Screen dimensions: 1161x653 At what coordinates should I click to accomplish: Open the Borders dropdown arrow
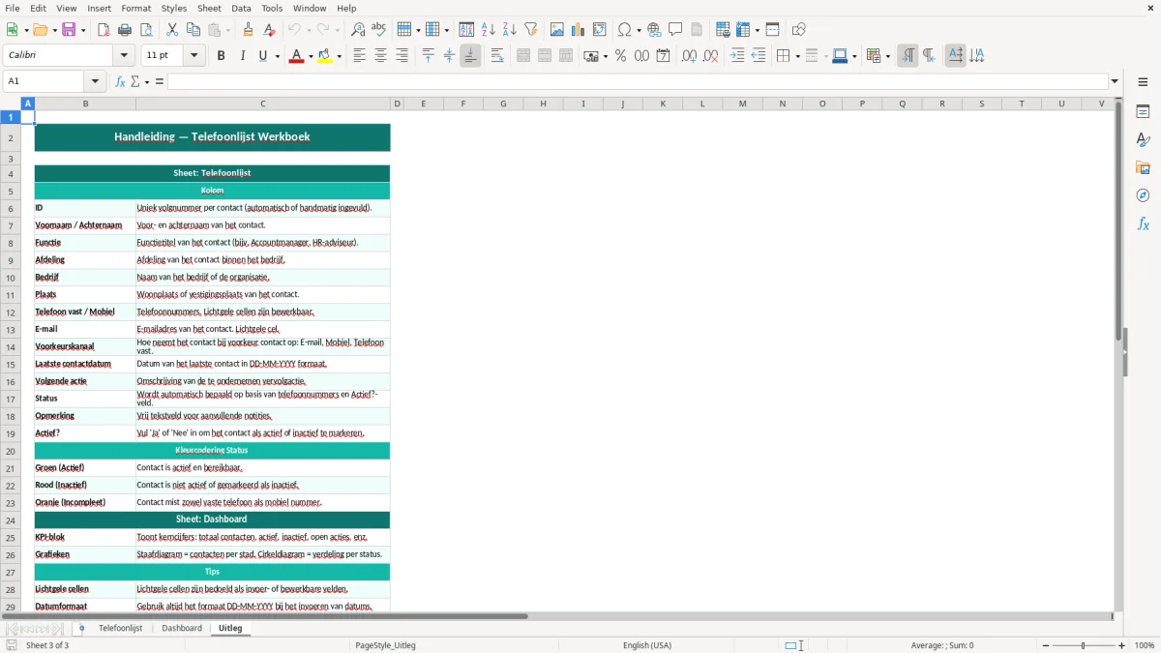tap(796, 56)
